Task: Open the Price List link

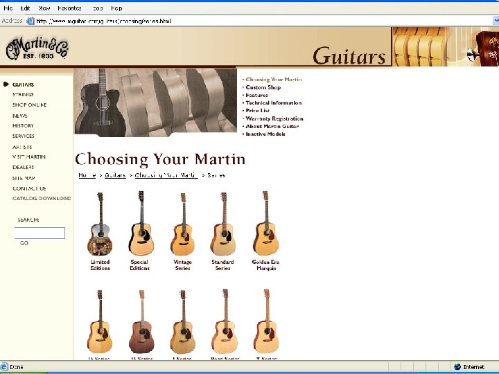Action: (x=257, y=110)
